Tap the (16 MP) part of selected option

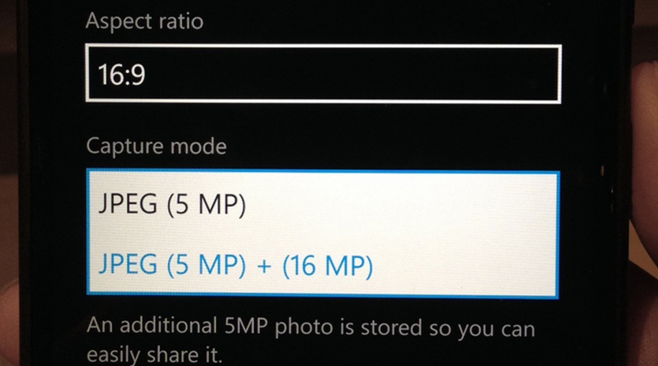pos(328,266)
